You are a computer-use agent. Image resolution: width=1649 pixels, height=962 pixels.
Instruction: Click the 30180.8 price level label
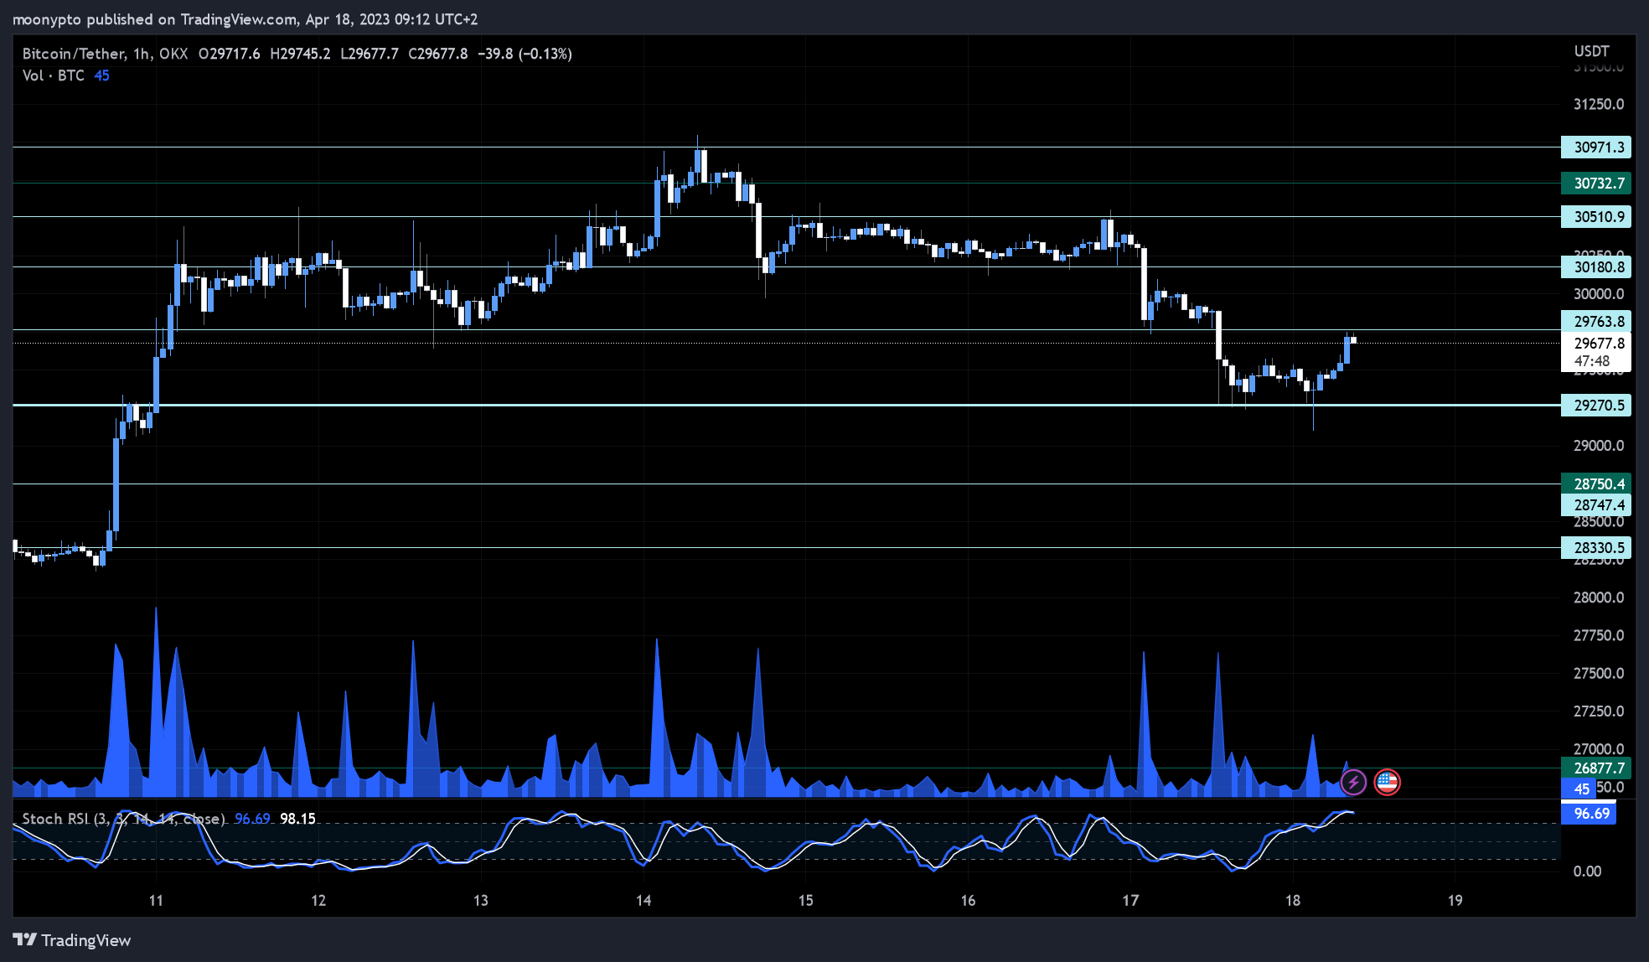tap(1596, 267)
